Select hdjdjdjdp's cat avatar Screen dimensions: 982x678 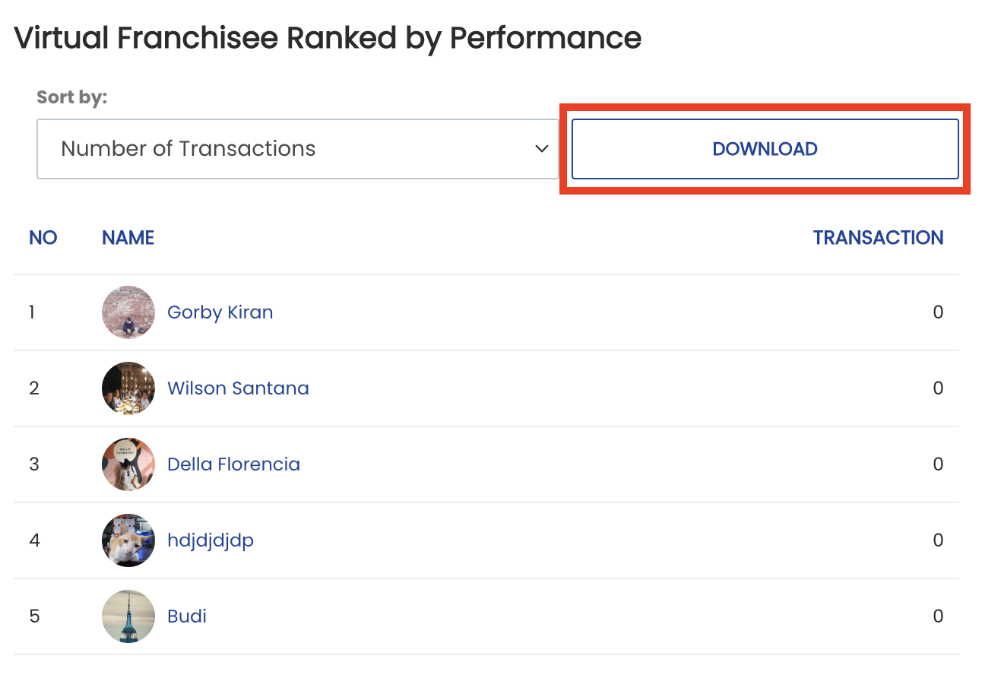128,540
